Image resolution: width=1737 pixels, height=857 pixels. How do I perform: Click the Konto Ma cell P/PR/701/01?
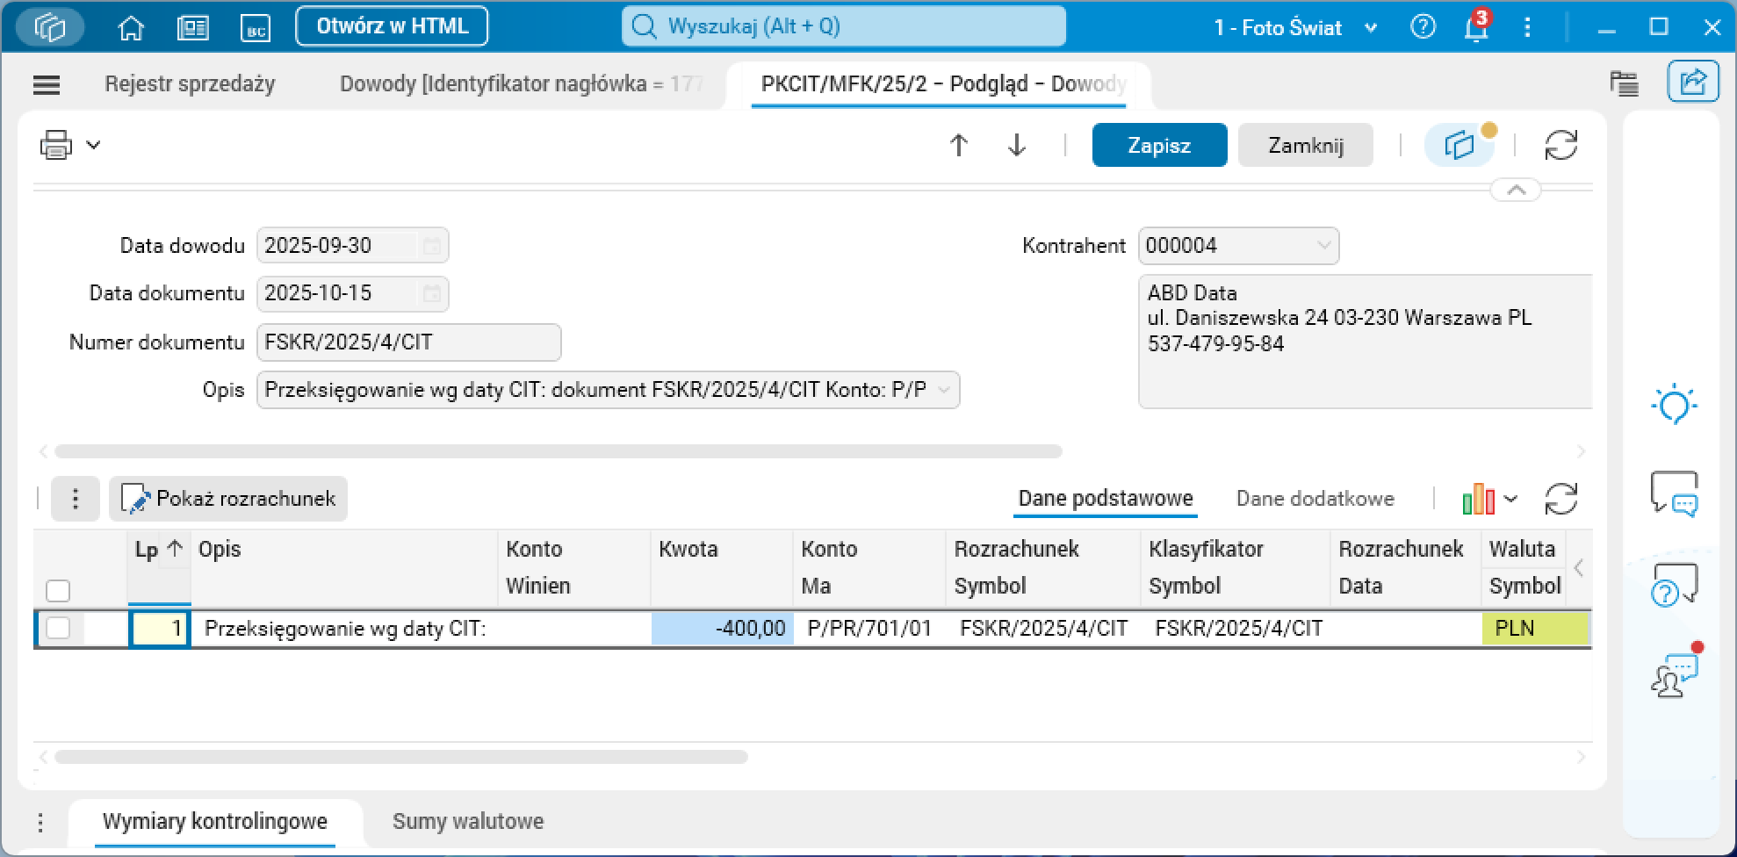pyautogui.click(x=869, y=629)
